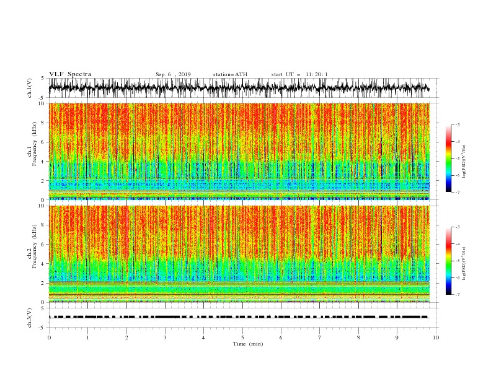
Task: Click the "-7" label on ch.1 color bar
Action: (x=458, y=192)
